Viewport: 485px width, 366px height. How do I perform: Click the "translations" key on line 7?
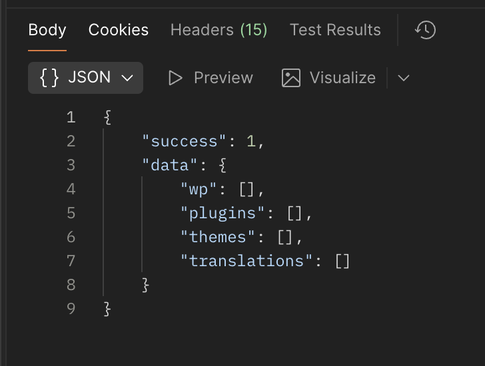[247, 261]
